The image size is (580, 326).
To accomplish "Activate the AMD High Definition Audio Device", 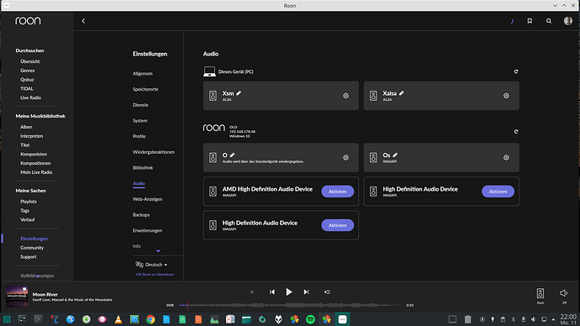I will click(337, 192).
